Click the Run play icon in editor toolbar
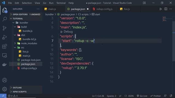Viewport: 175px width, 98px height. (x=161, y=9)
